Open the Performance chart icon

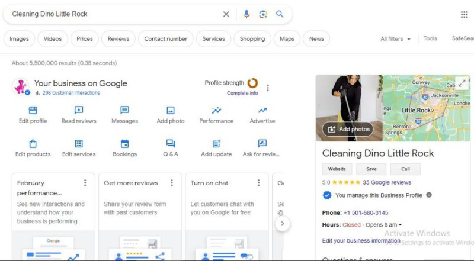point(216,110)
